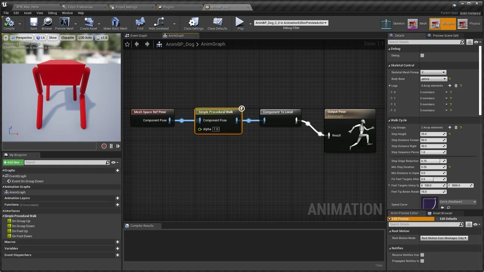Click the Edit Defaults button

pyautogui.click(x=448, y=219)
